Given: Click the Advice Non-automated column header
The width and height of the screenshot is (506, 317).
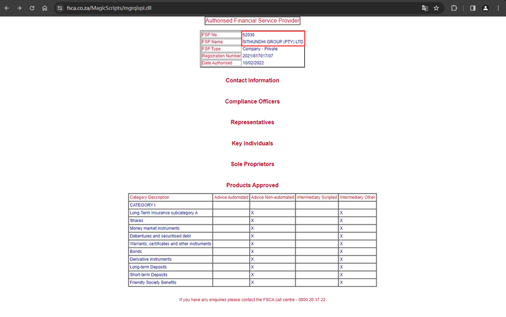Looking at the screenshot, I should [x=273, y=197].
